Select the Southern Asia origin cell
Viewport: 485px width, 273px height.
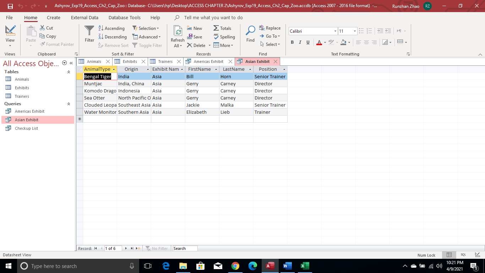point(134,112)
